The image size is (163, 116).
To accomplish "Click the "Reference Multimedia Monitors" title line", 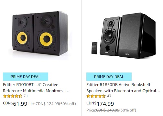I will pos(36,91).
